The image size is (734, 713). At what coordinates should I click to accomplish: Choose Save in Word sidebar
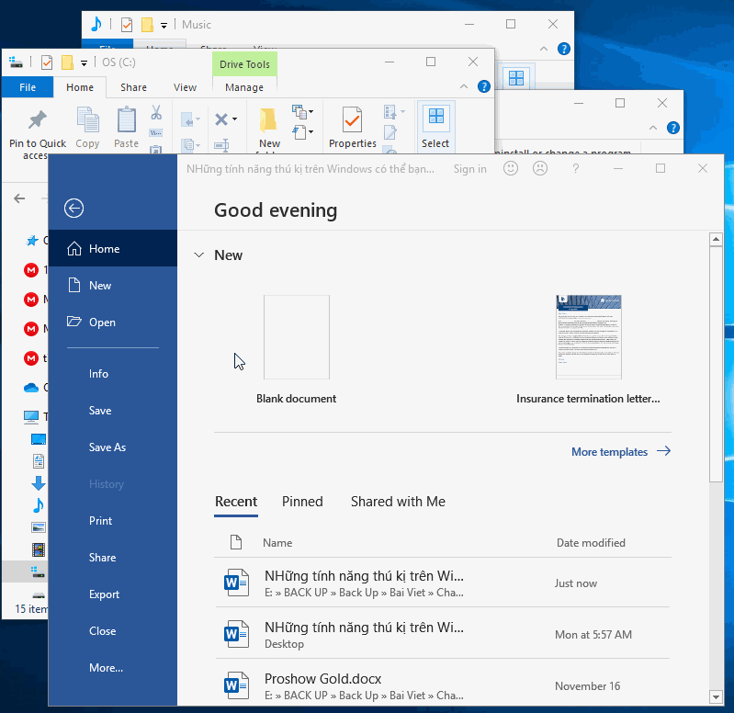[x=113, y=411]
